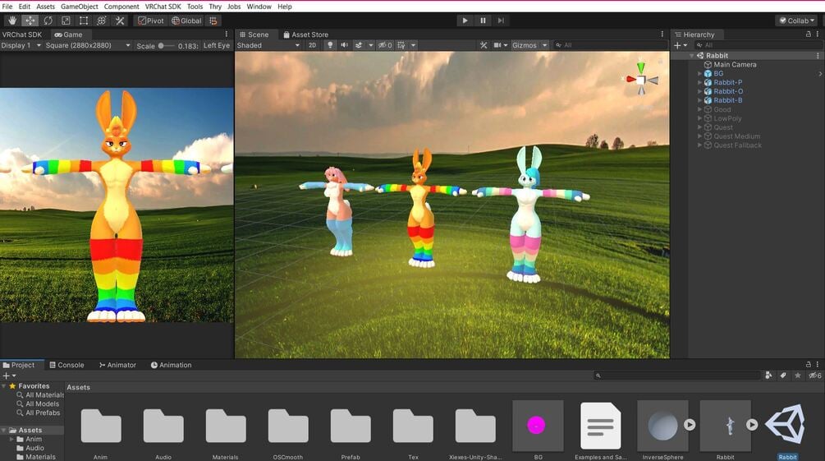Open the Gizmos dropdown

click(529, 45)
